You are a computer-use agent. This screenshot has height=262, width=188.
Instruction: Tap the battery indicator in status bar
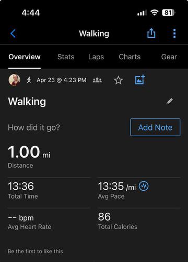[x=169, y=13]
